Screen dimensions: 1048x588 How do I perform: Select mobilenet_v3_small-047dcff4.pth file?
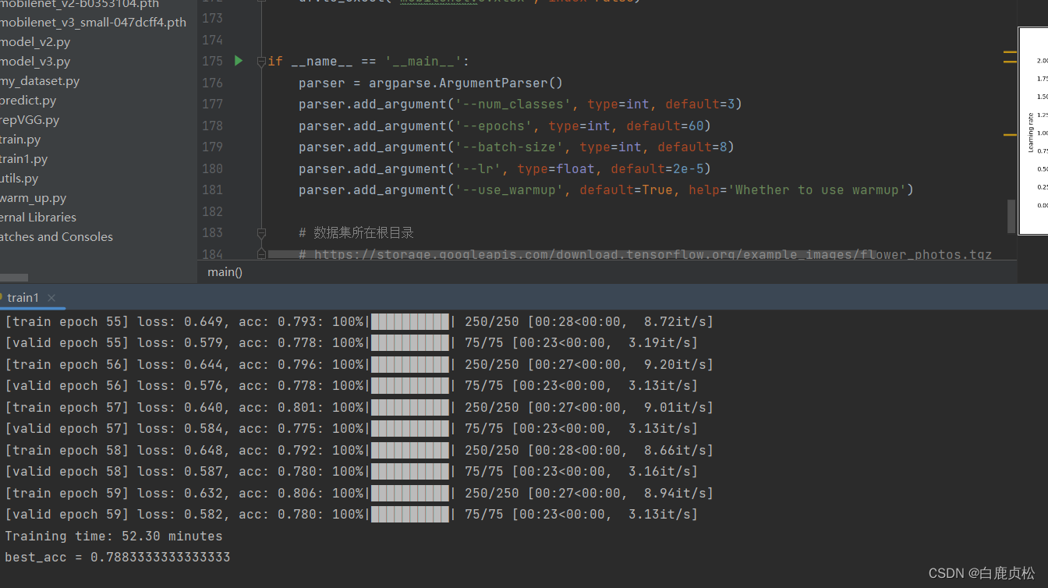pos(94,22)
